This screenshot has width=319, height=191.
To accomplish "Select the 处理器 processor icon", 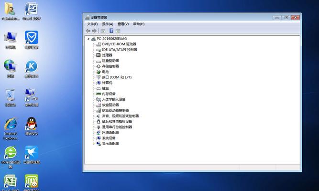I will click(99, 55).
